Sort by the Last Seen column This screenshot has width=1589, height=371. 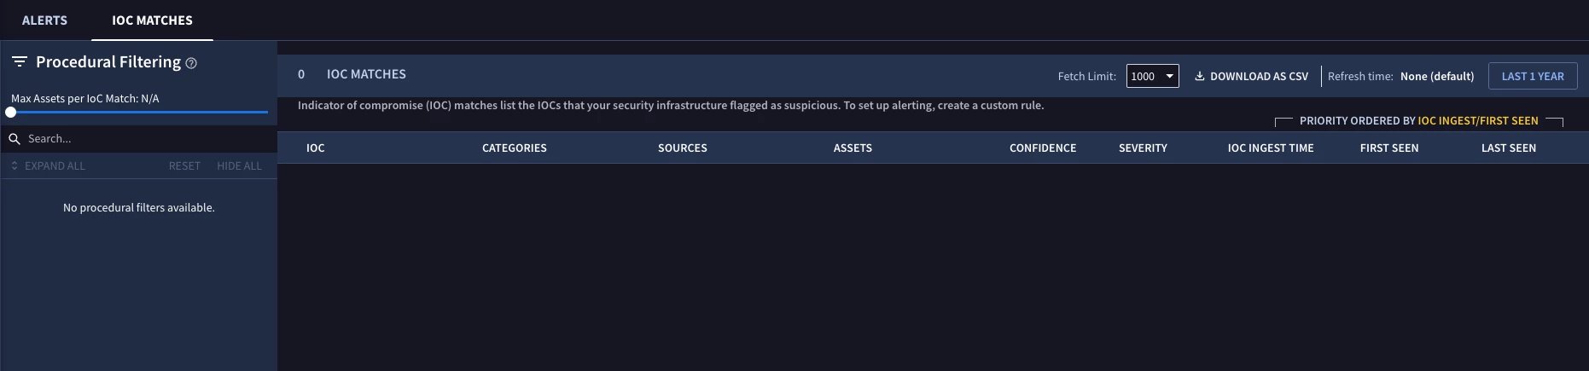coord(1509,148)
